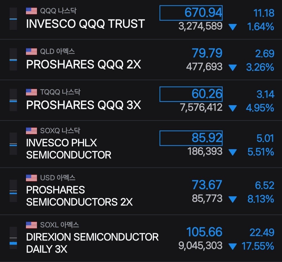Click the US flag icon beside SOXL
282x262 pixels.
coord(32,225)
